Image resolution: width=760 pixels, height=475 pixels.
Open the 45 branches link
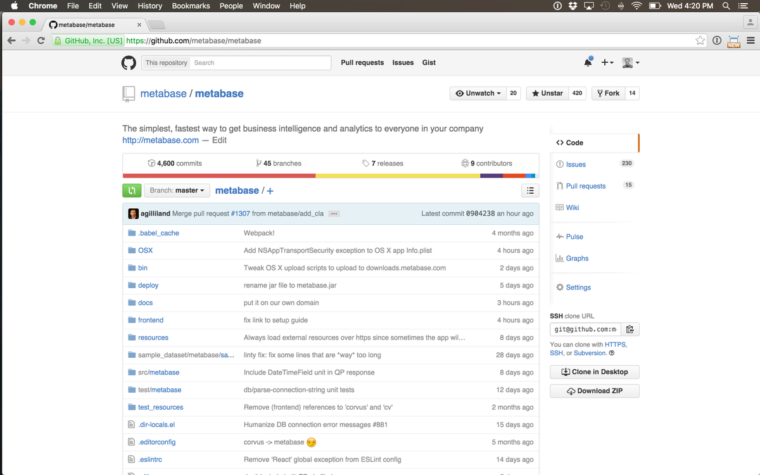[279, 163]
